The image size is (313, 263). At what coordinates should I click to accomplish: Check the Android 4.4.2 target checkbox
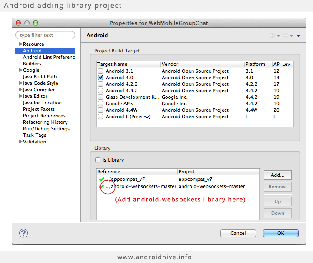click(100, 91)
